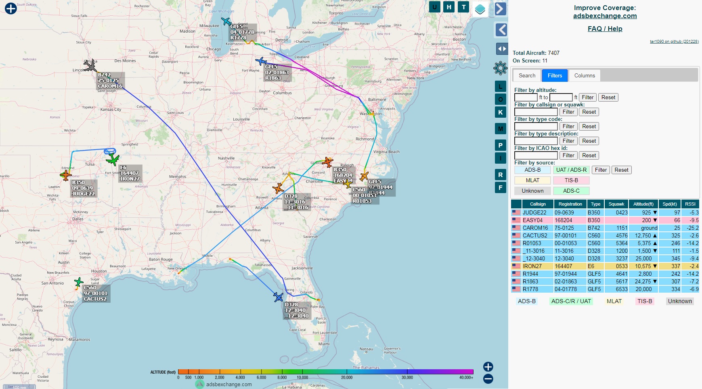Toggle the F map option button
This screenshot has height=389, width=702.
501,187
